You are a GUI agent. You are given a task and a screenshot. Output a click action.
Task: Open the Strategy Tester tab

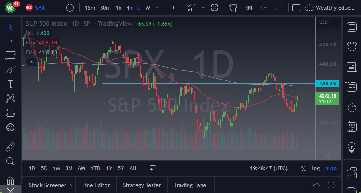coord(142,185)
